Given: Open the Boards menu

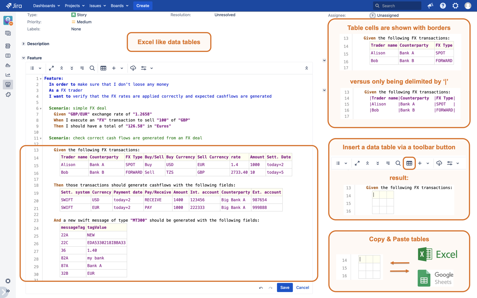Looking at the screenshot, I should 119,6.
